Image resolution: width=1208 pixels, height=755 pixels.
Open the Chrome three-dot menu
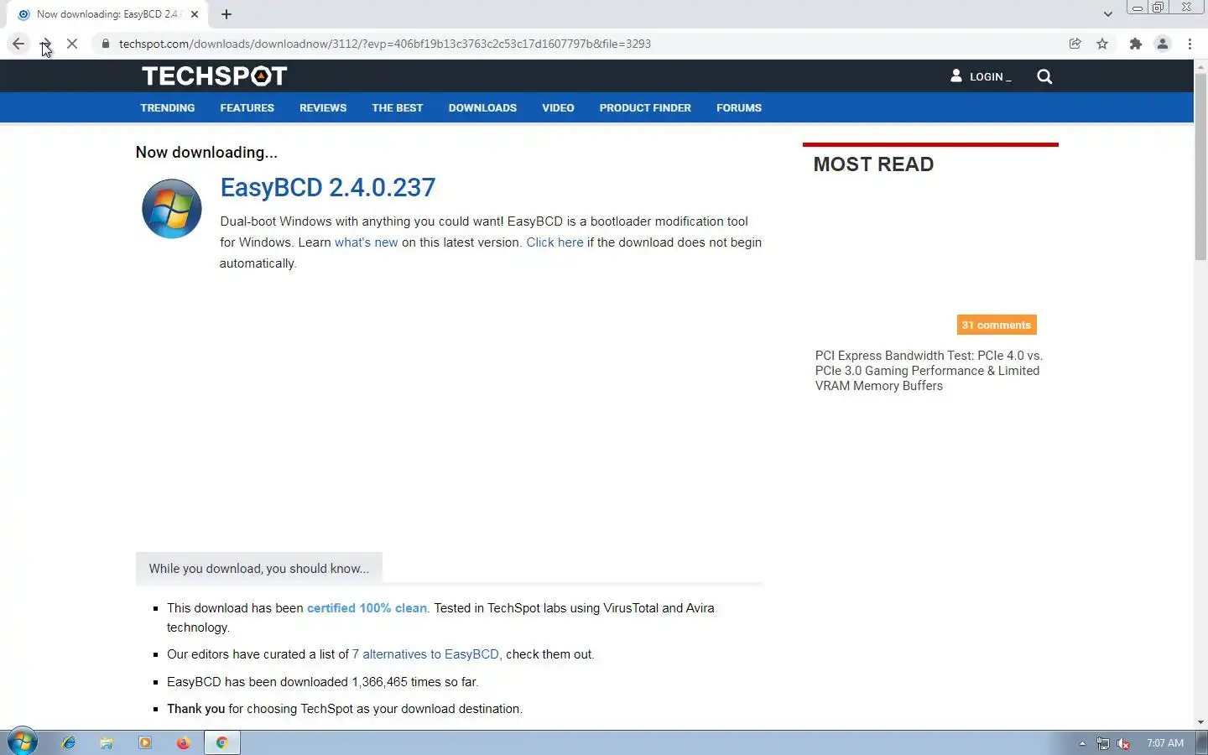pyautogui.click(x=1190, y=44)
